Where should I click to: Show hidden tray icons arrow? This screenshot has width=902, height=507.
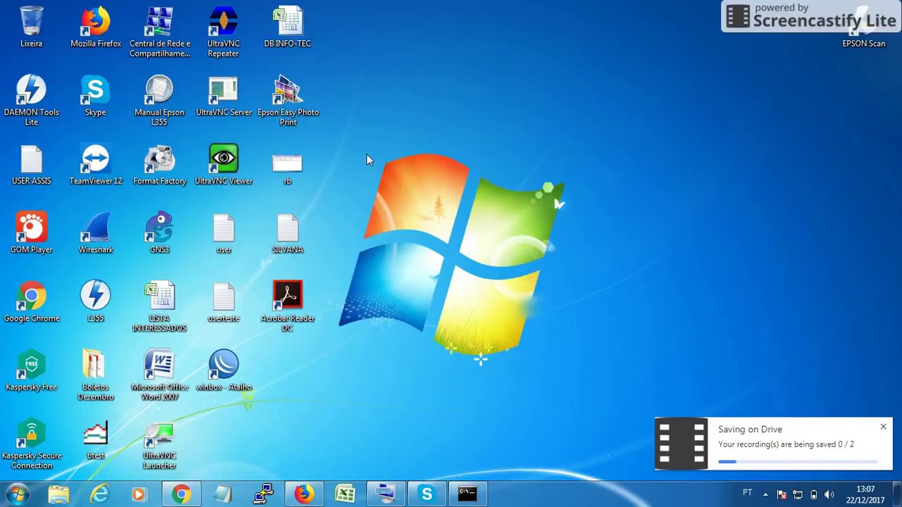765,494
